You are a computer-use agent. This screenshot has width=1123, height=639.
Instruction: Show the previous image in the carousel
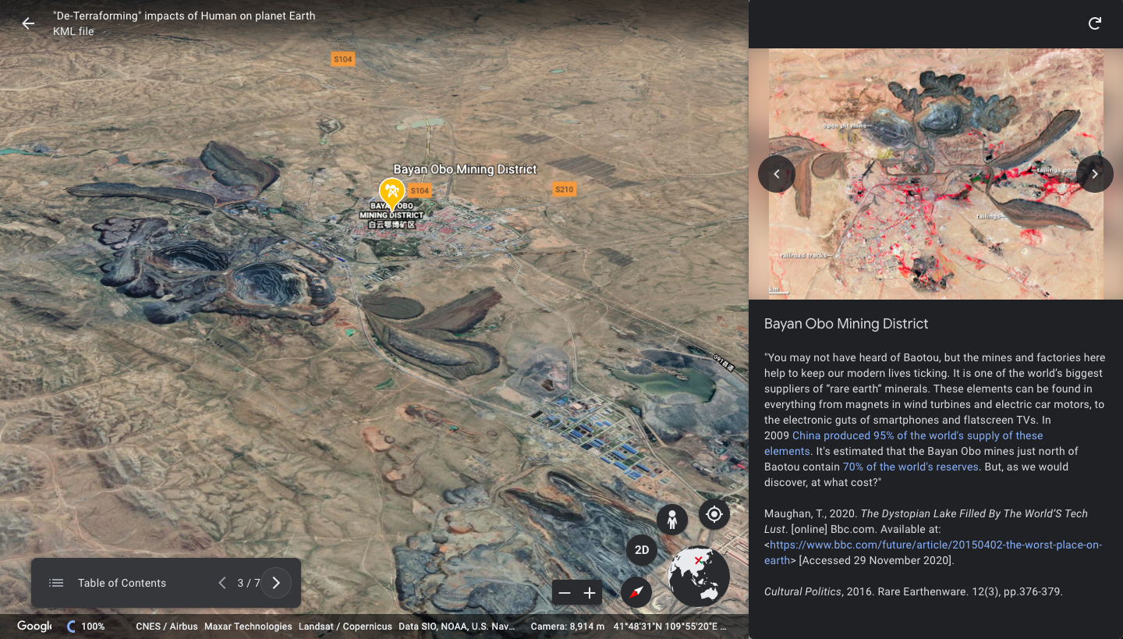777,174
